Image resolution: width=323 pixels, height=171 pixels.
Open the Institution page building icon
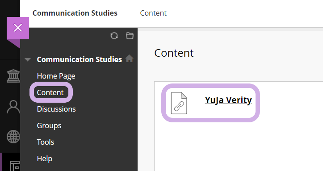click(13, 76)
